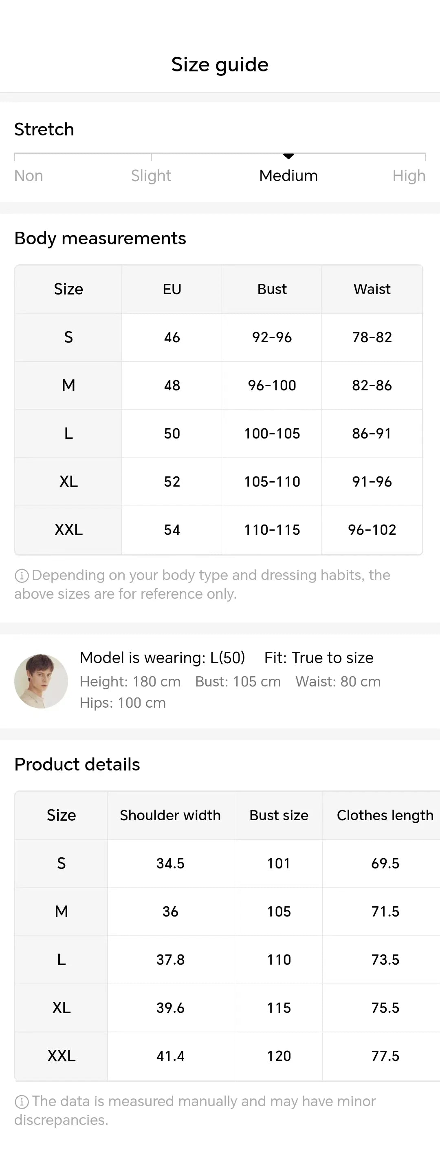Click the EU column header
This screenshot has height=1149, width=440.
click(x=172, y=289)
